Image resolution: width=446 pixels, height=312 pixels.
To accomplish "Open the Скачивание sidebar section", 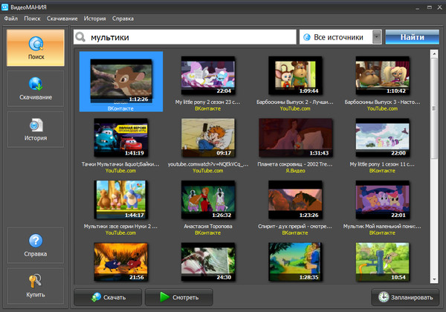I will click(x=36, y=88).
